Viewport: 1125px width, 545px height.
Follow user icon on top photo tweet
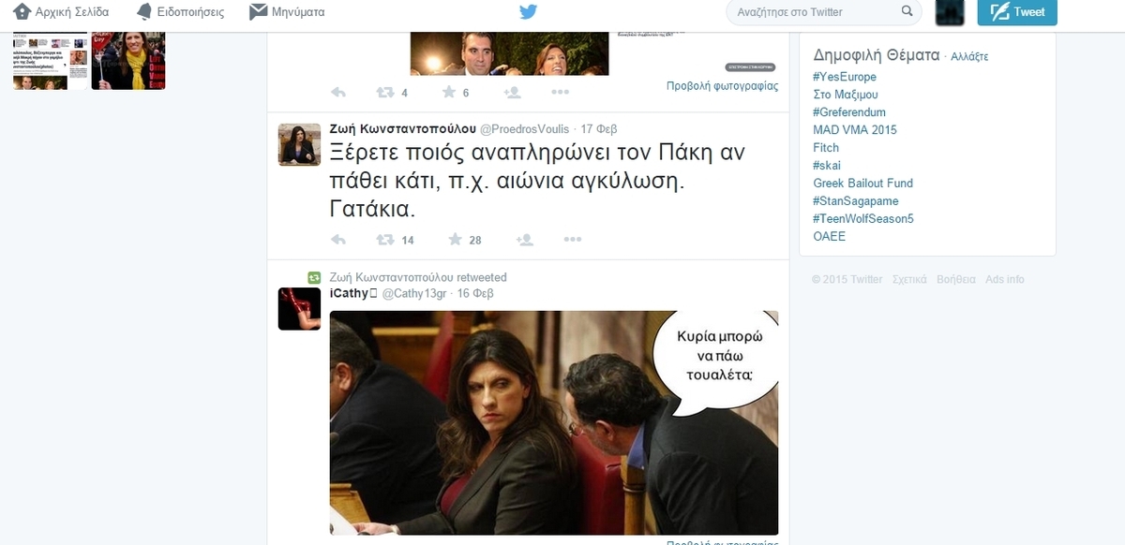coord(512,92)
